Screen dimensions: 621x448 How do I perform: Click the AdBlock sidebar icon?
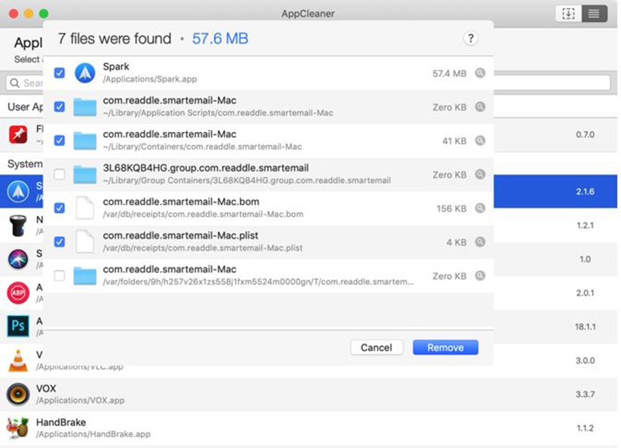(19, 293)
